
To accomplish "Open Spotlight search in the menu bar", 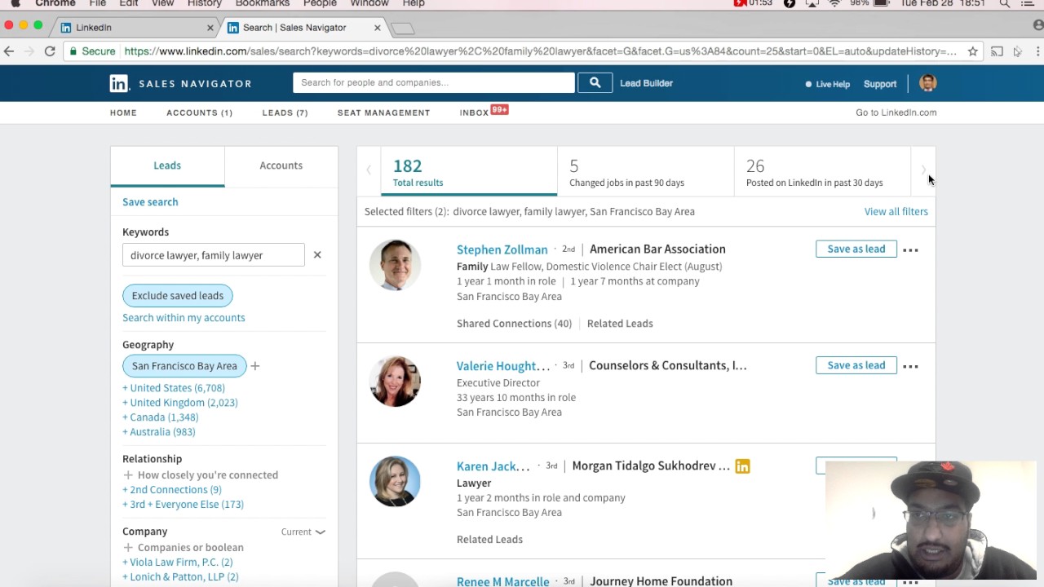I will coord(1003,4).
